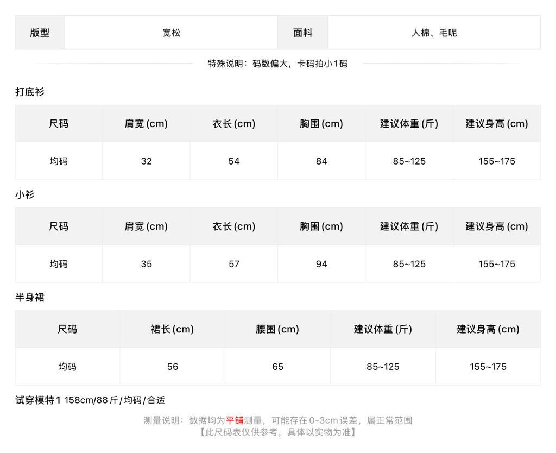The width and height of the screenshot is (556, 453).
Task: Click 155~175 height in 小衫 table
Action: tap(497, 264)
